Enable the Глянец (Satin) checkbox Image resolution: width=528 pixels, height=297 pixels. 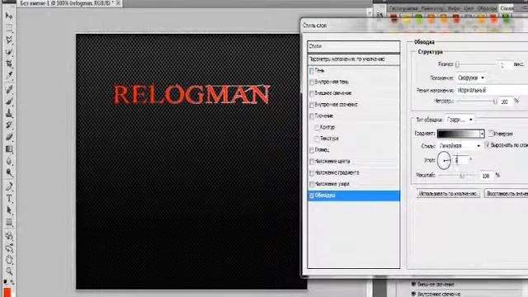(x=312, y=150)
